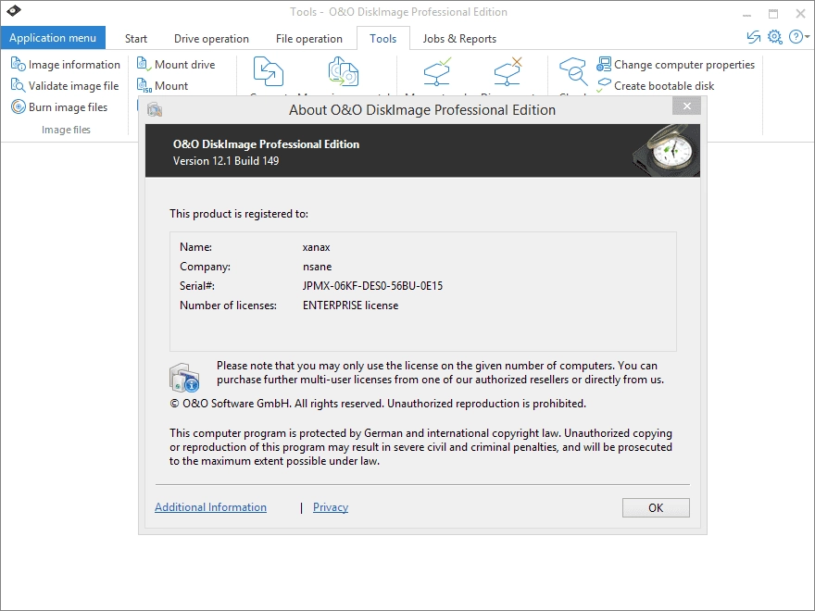
Task: Select Create bootable disk
Action: (656, 86)
